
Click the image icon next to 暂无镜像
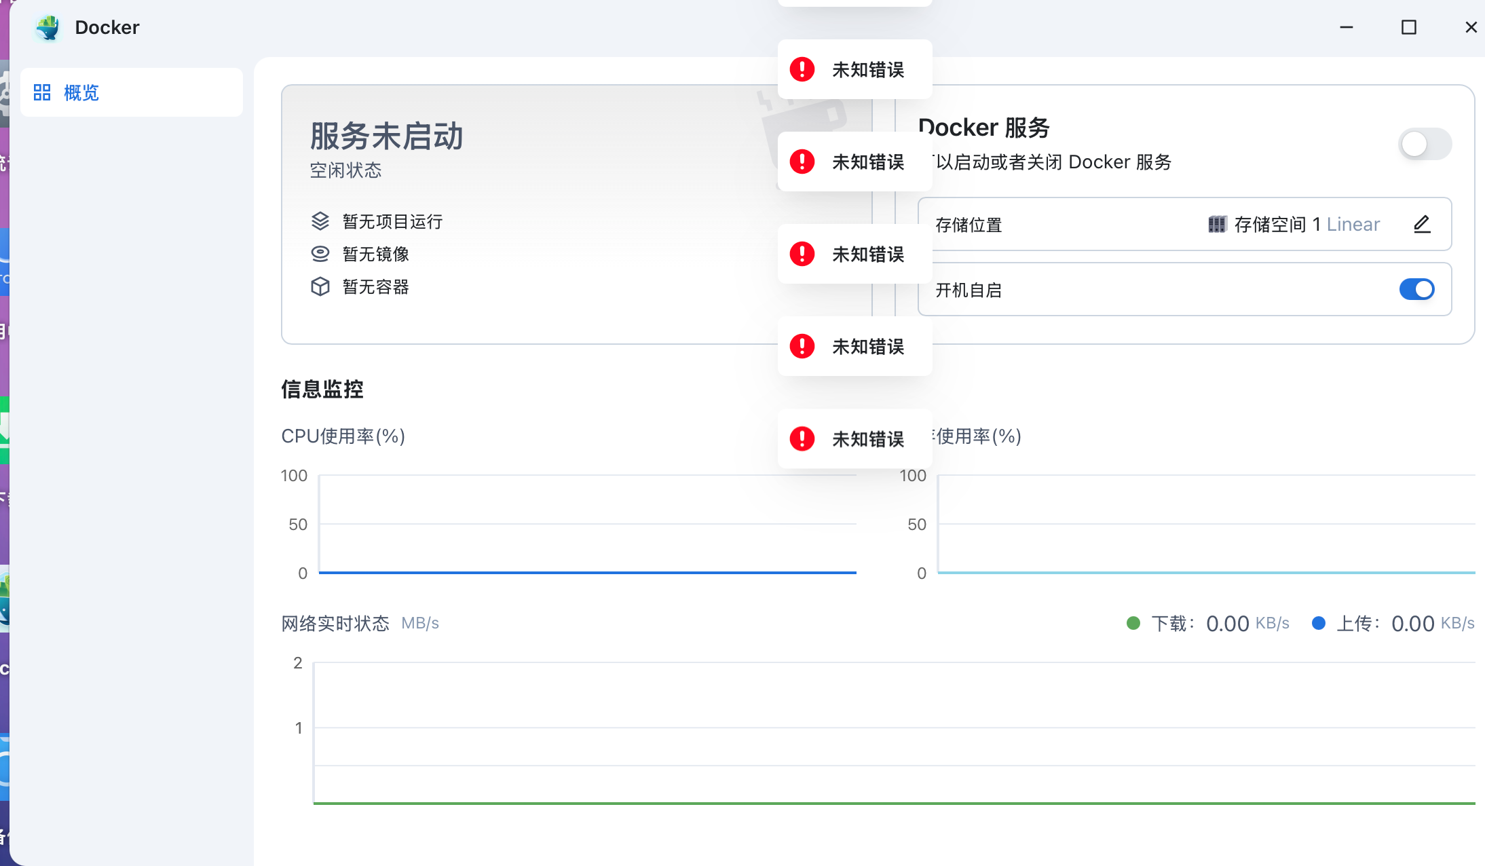click(x=320, y=254)
